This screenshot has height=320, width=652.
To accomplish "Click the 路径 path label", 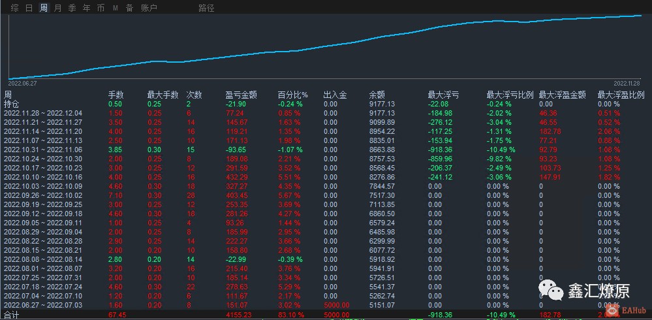I will tap(207, 8).
